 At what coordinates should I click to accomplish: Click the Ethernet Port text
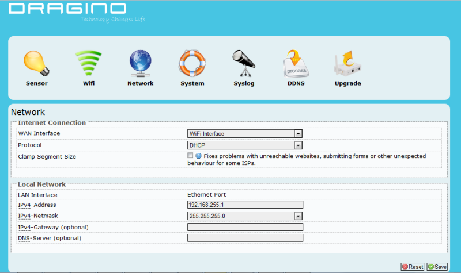pos(207,194)
